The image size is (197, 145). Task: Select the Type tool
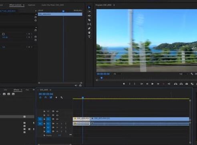point(89,37)
